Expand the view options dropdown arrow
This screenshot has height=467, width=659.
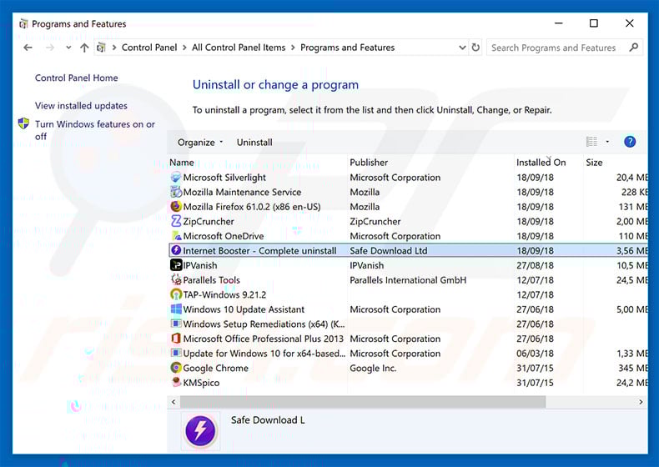(x=607, y=142)
